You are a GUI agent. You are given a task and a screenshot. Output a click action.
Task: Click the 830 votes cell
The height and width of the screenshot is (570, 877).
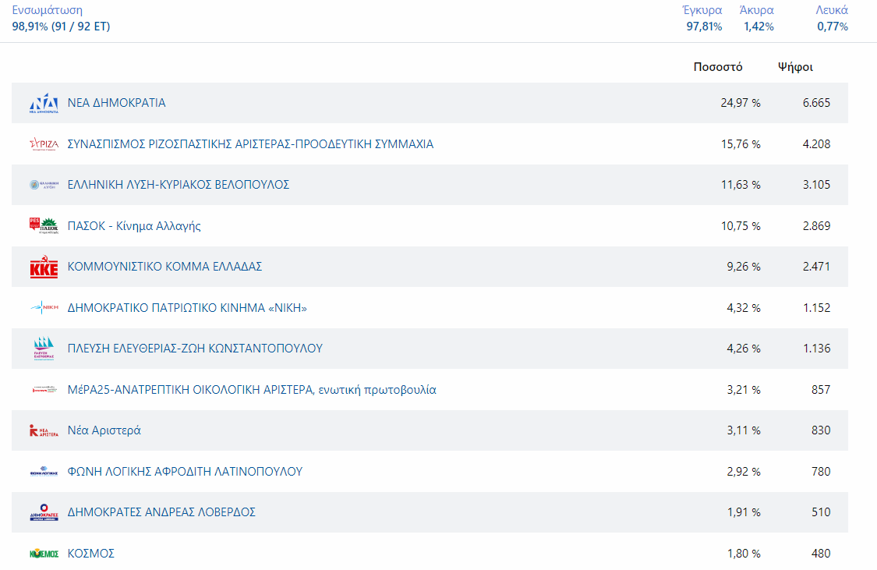pos(821,430)
